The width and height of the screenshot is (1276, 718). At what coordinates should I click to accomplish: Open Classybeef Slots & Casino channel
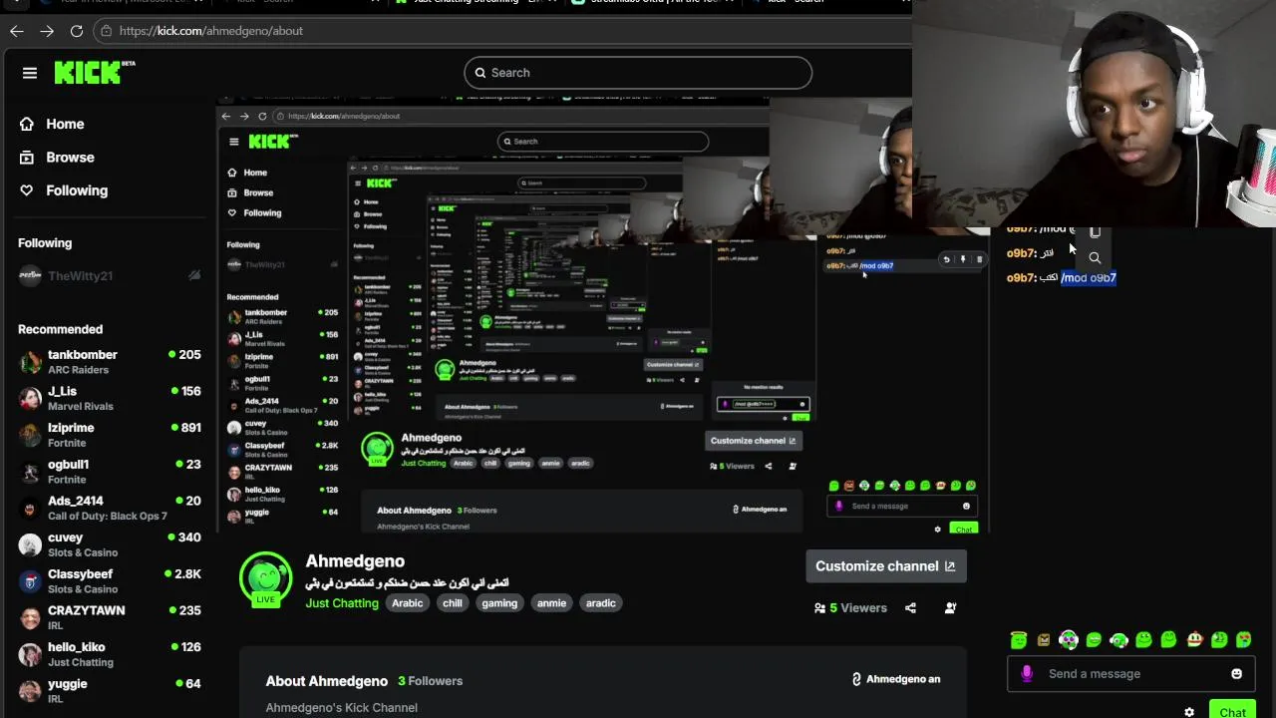click(109, 581)
